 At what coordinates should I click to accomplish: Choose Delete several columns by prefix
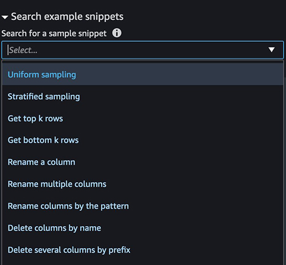(x=69, y=250)
